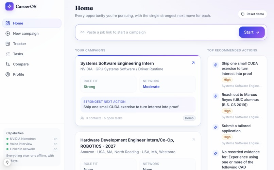Click 'on' status for Voice interview
Viewport: 274px width, 170px height.
click(55, 144)
